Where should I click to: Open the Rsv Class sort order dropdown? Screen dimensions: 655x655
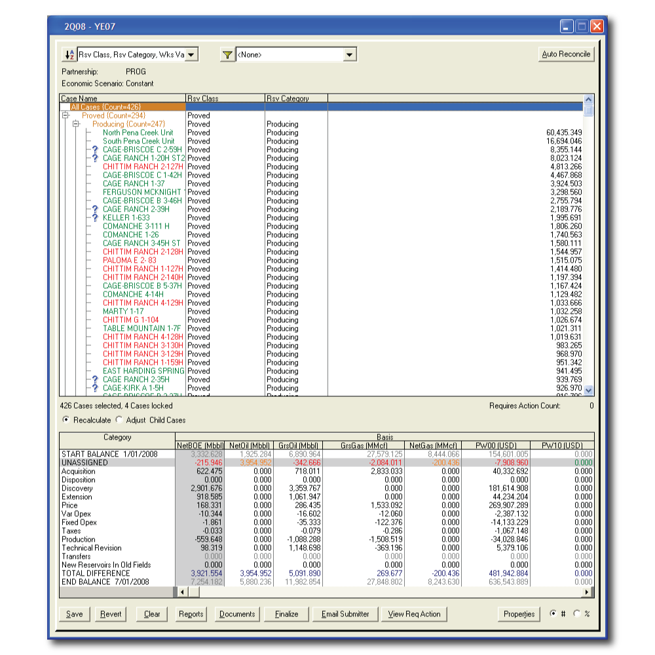(191, 55)
